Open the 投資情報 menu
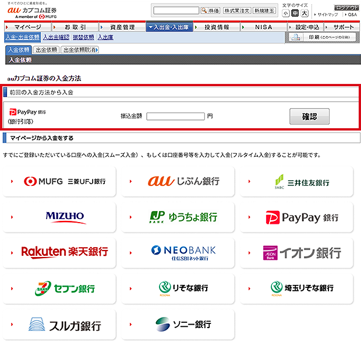The height and width of the screenshot is (345, 361). 217,27
